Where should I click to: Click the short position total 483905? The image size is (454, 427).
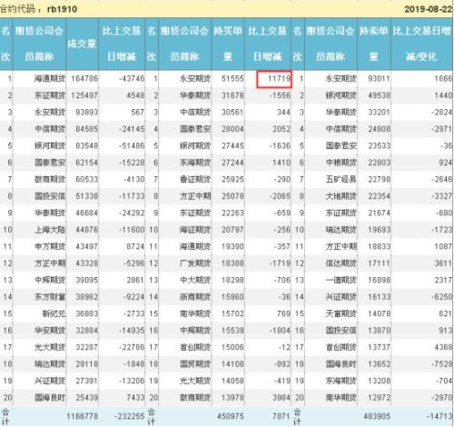(377, 416)
